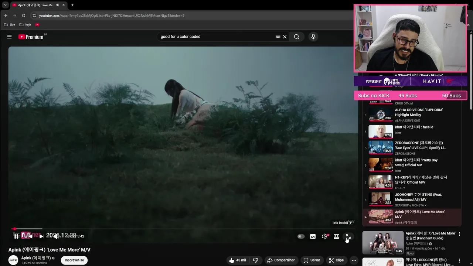Enter full screen mode

(x=348, y=236)
